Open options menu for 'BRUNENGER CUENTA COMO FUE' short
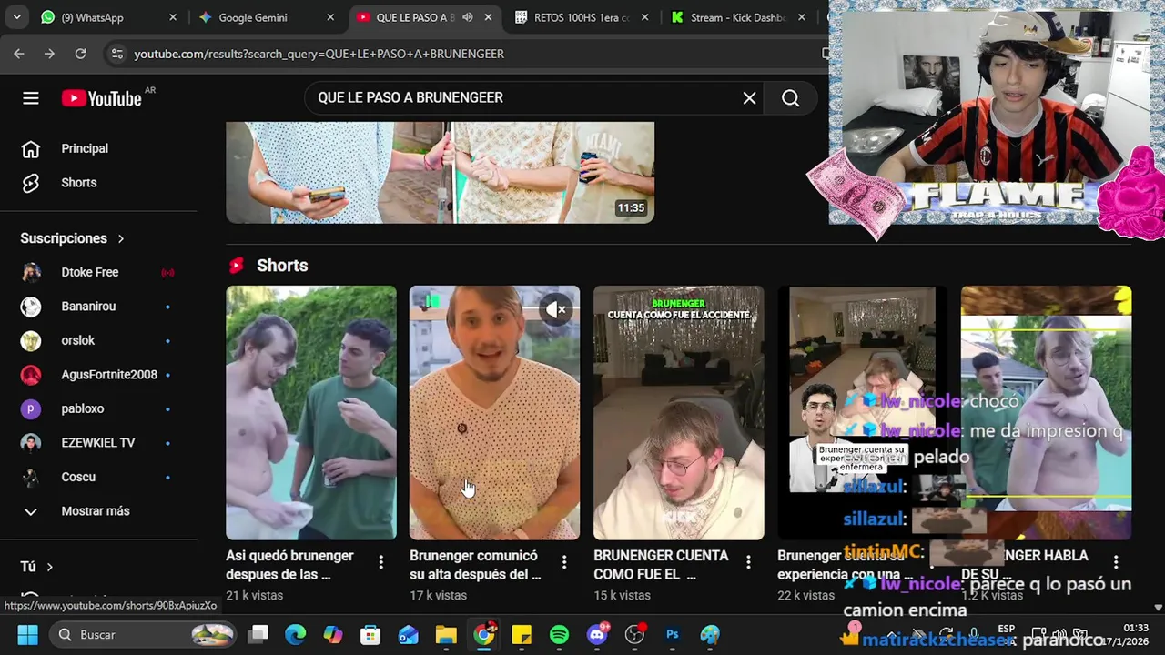Viewport: 1165px width, 655px height. pyautogui.click(x=748, y=563)
